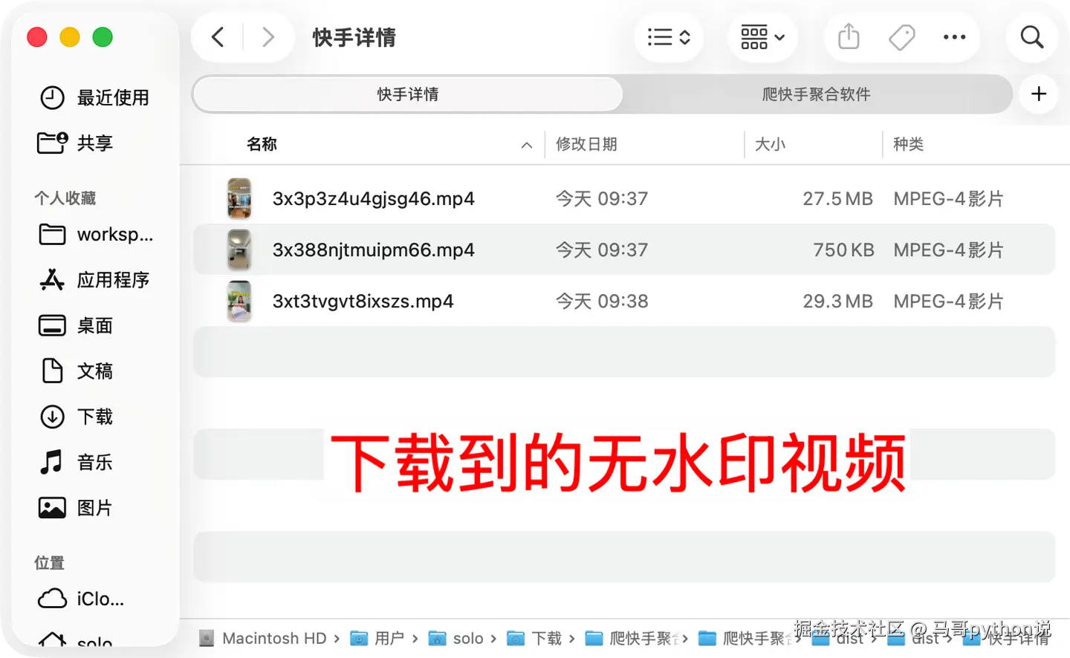Switch to the 爬快手聚合软件 tab

click(x=816, y=94)
